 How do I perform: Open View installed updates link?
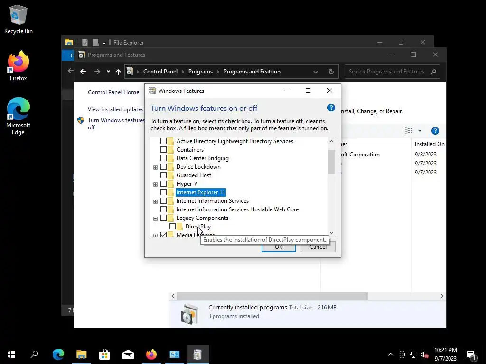[x=116, y=109]
